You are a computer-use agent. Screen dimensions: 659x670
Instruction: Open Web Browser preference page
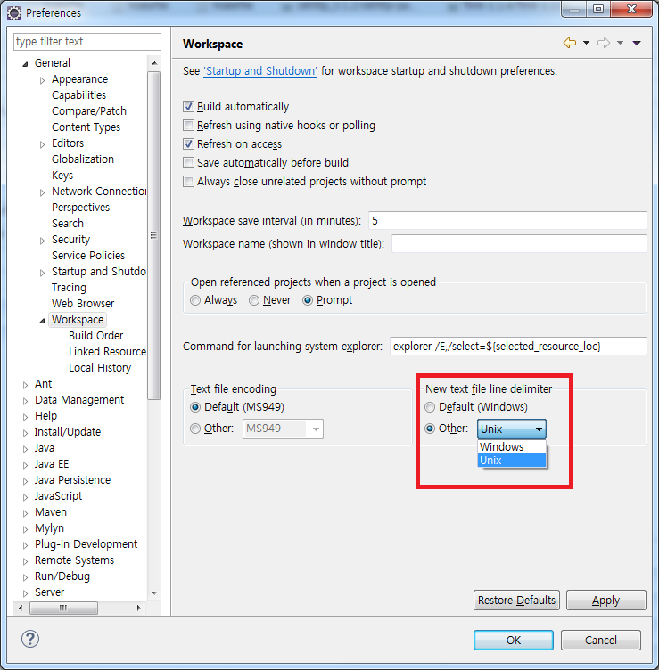coord(83,304)
